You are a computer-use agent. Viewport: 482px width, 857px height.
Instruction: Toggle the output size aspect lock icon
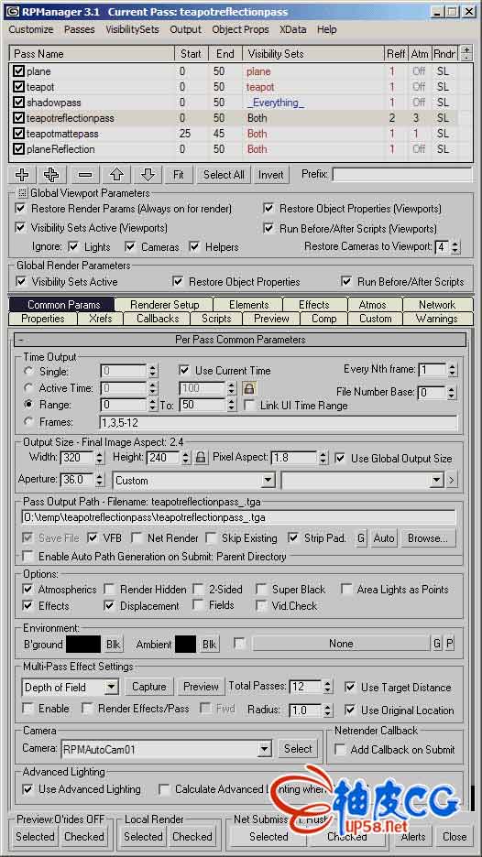[201, 458]
